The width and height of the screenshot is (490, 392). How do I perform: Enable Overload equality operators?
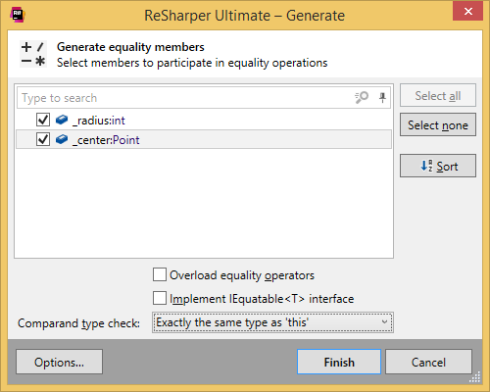[x=160, y=274]
